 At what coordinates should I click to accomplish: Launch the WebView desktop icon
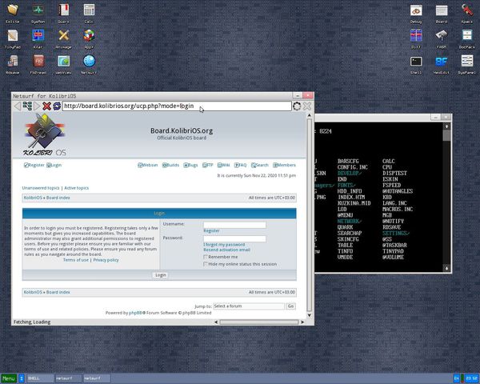click(x=63, y=62)
